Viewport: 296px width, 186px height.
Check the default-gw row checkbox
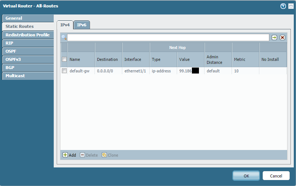click(64, 71)
